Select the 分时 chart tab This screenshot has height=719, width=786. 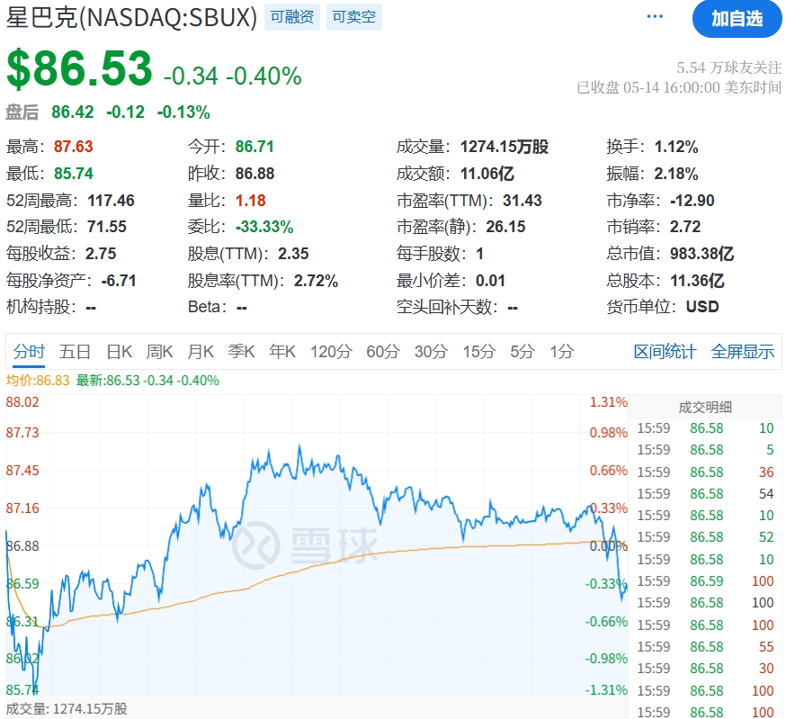tap(29, 351)
